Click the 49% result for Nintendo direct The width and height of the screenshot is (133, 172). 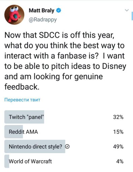point(118,146)
